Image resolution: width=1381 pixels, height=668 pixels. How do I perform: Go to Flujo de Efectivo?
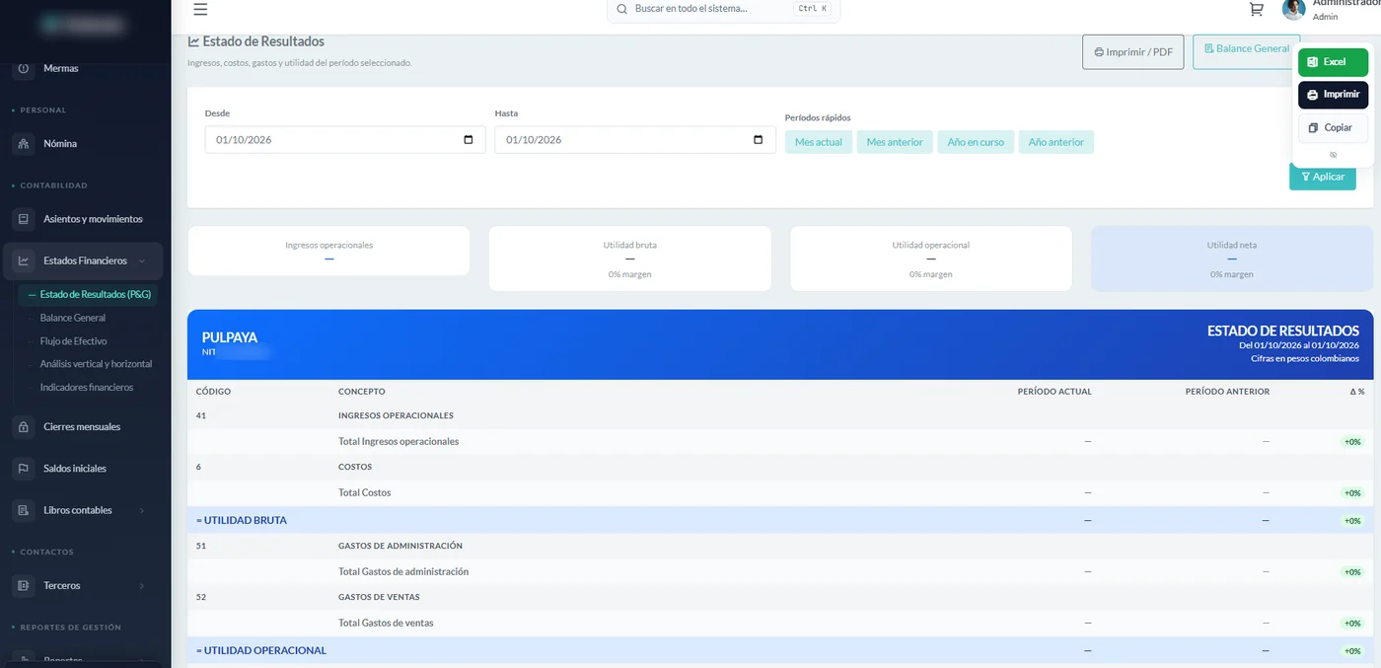tap(74, 341)
